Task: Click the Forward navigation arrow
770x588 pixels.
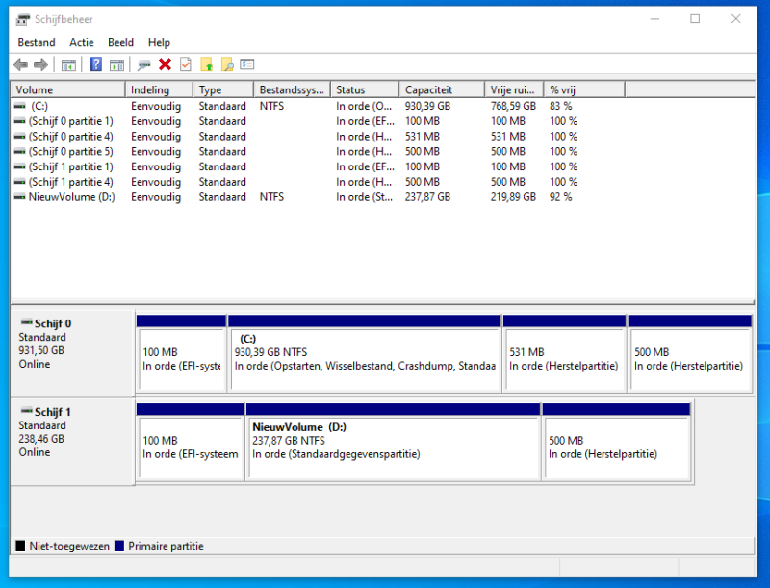Action: click(41, 64)
